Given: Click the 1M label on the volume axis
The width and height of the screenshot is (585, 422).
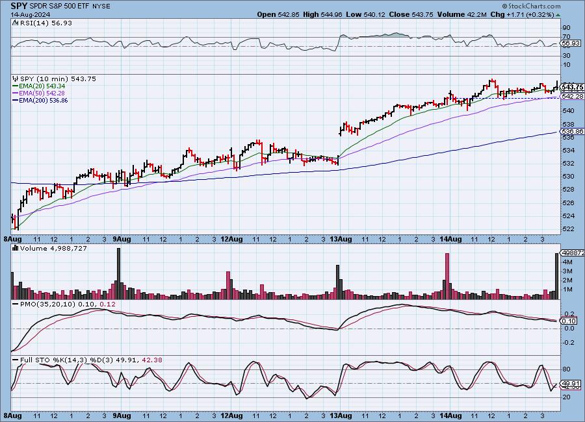Looking at the screenshot, I should click(568, 290).
